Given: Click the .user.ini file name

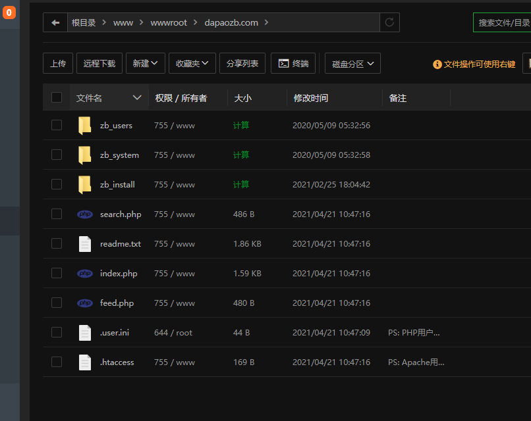Looking at the screenshot, I should pos(115,333).
